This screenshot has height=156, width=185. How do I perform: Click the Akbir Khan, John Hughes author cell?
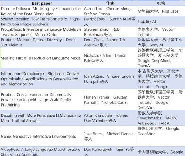tap(109, 118)
